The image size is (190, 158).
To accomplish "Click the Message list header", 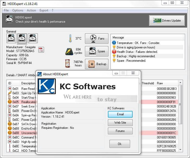I will pyautogui.click(x=147, y=37).
